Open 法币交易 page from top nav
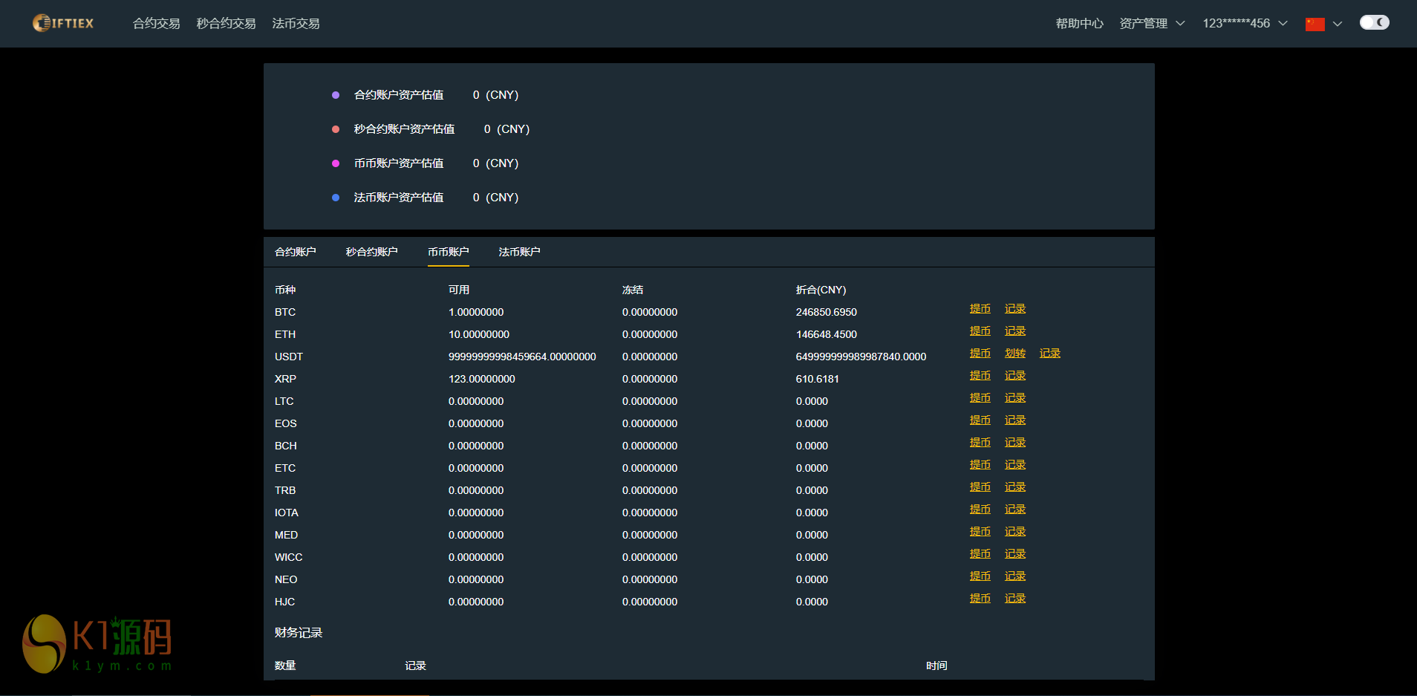Screen dimensions: 1417x696 coord(296,23)
